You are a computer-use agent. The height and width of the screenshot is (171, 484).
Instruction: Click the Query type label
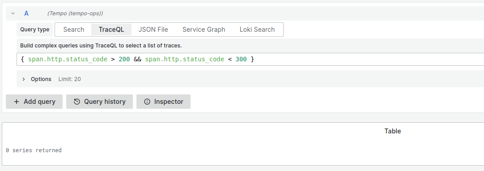pos(34,30)
